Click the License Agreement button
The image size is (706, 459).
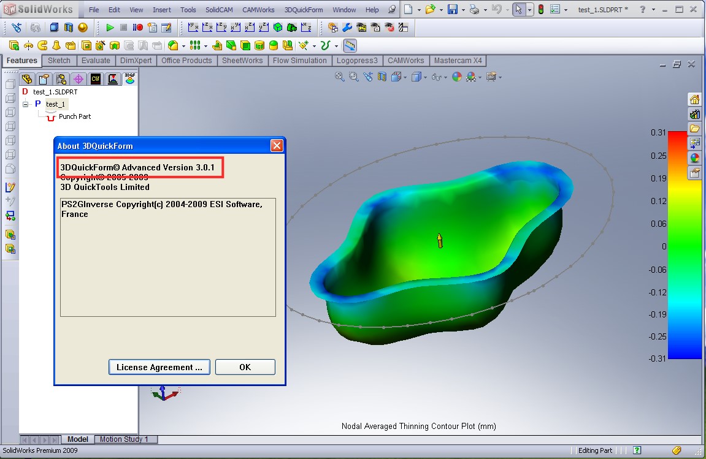(x=159, y=367)
